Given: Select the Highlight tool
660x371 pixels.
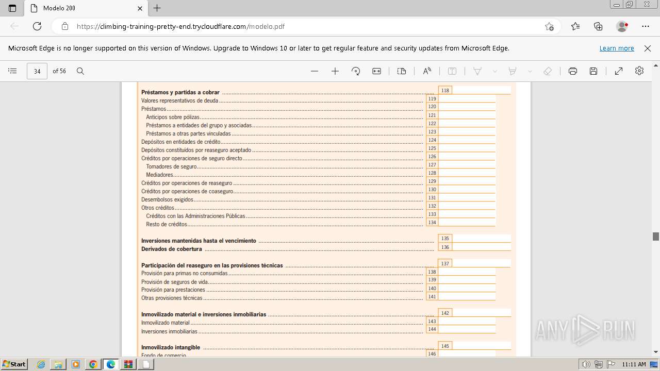Looking at the screenshot, I should click(513, 71).
